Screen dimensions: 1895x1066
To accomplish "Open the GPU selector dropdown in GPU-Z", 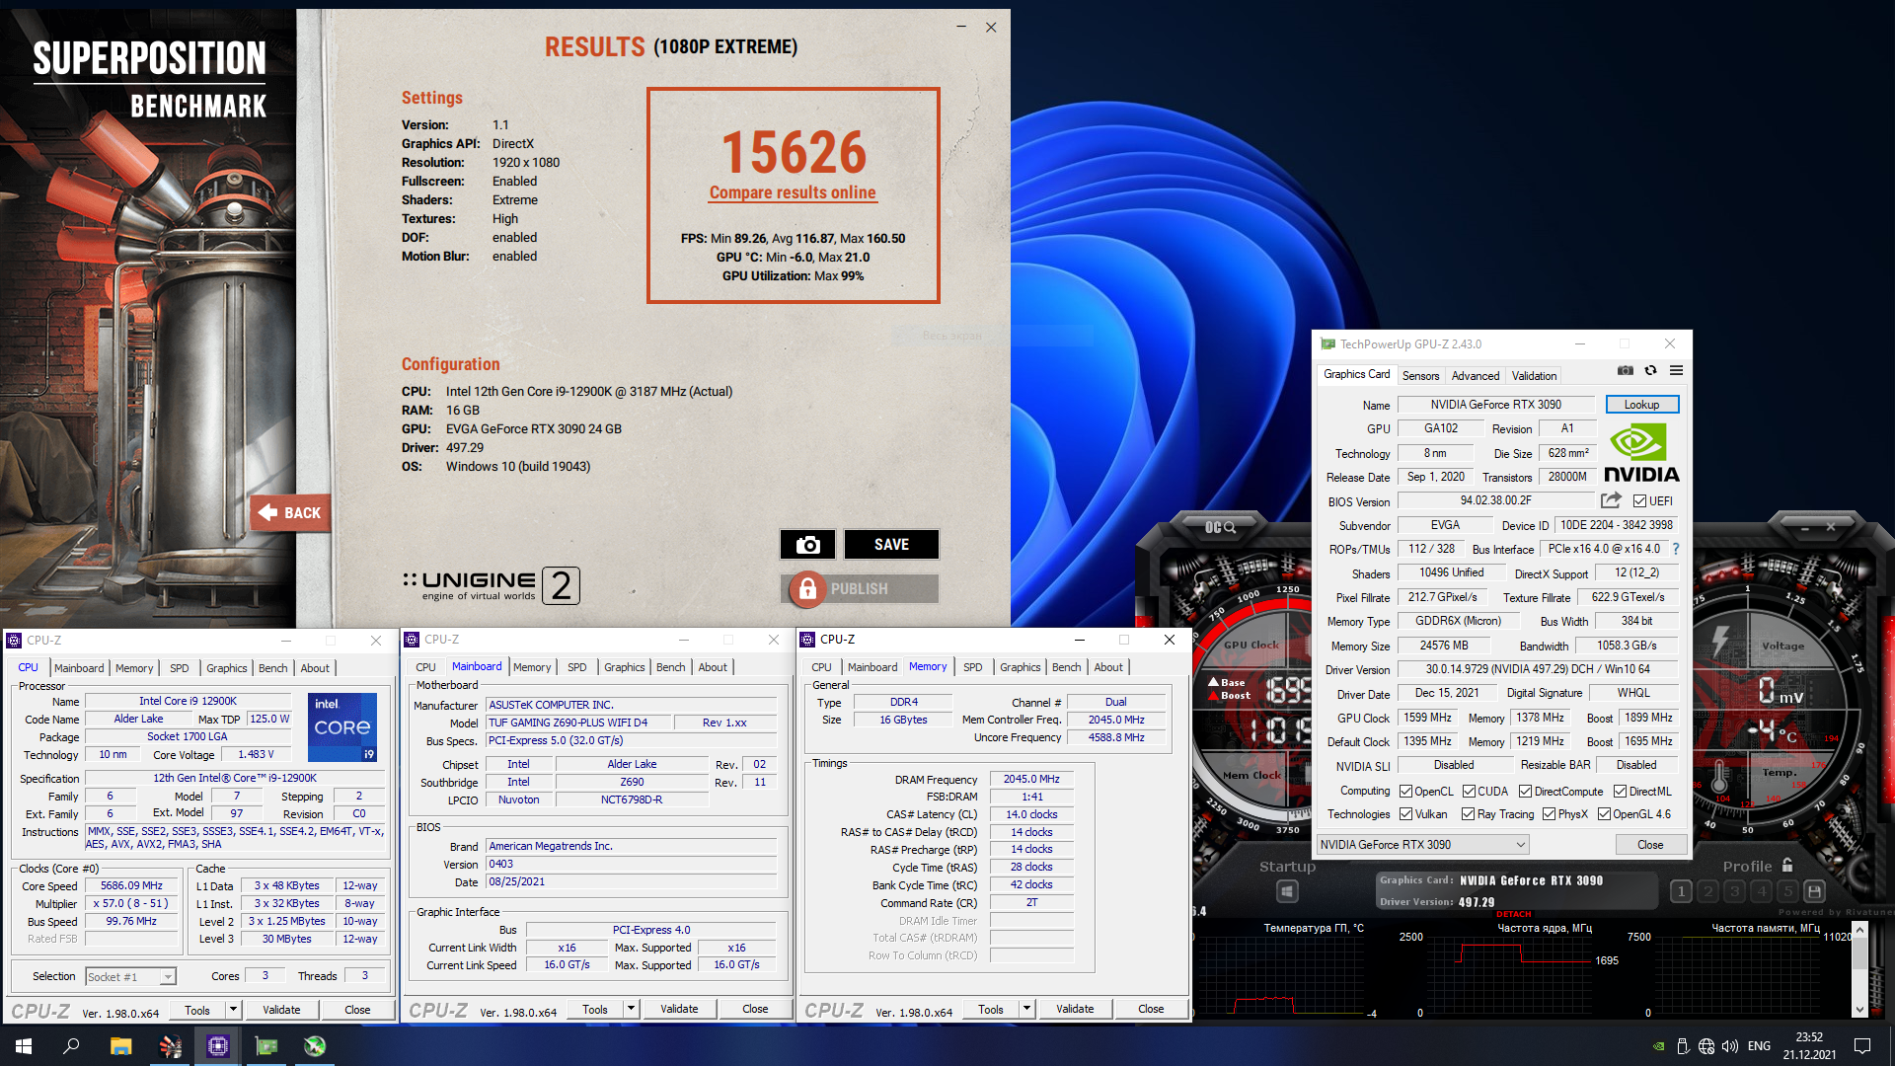I will (x=1423, y=845).
